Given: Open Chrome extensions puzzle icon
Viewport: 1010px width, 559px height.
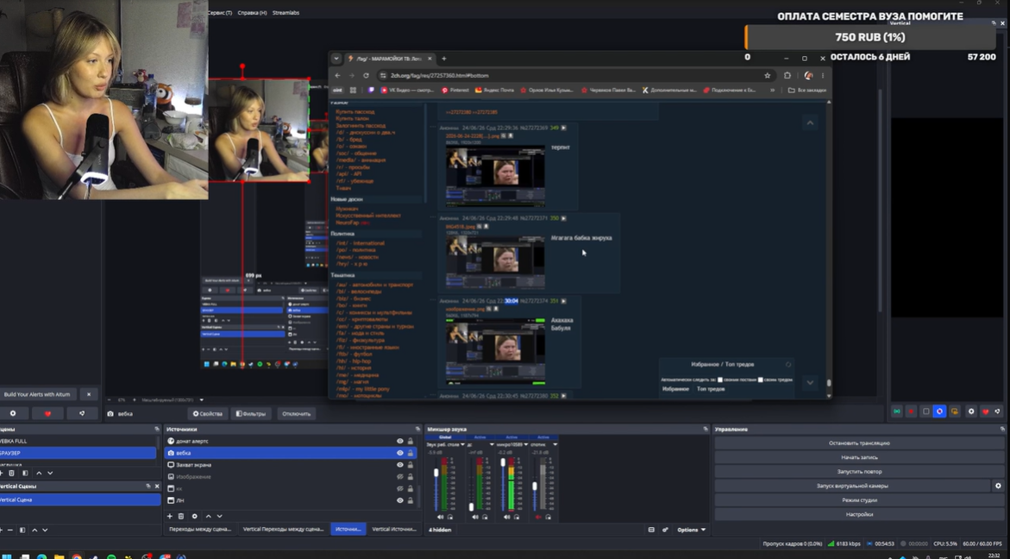Looking at the screenshot, I should 787,75.
